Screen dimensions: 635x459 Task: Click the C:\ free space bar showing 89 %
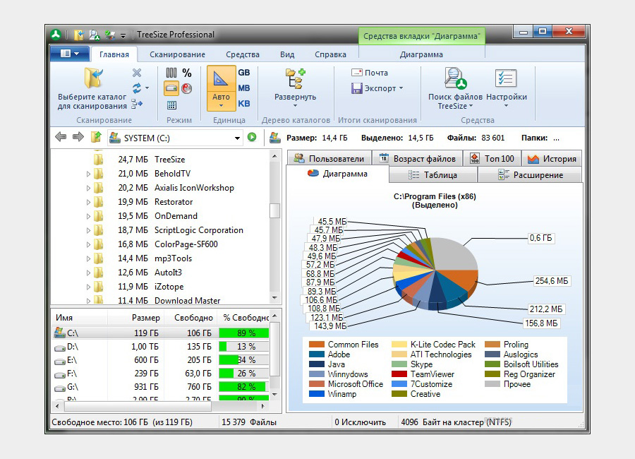tap(244, 333)
